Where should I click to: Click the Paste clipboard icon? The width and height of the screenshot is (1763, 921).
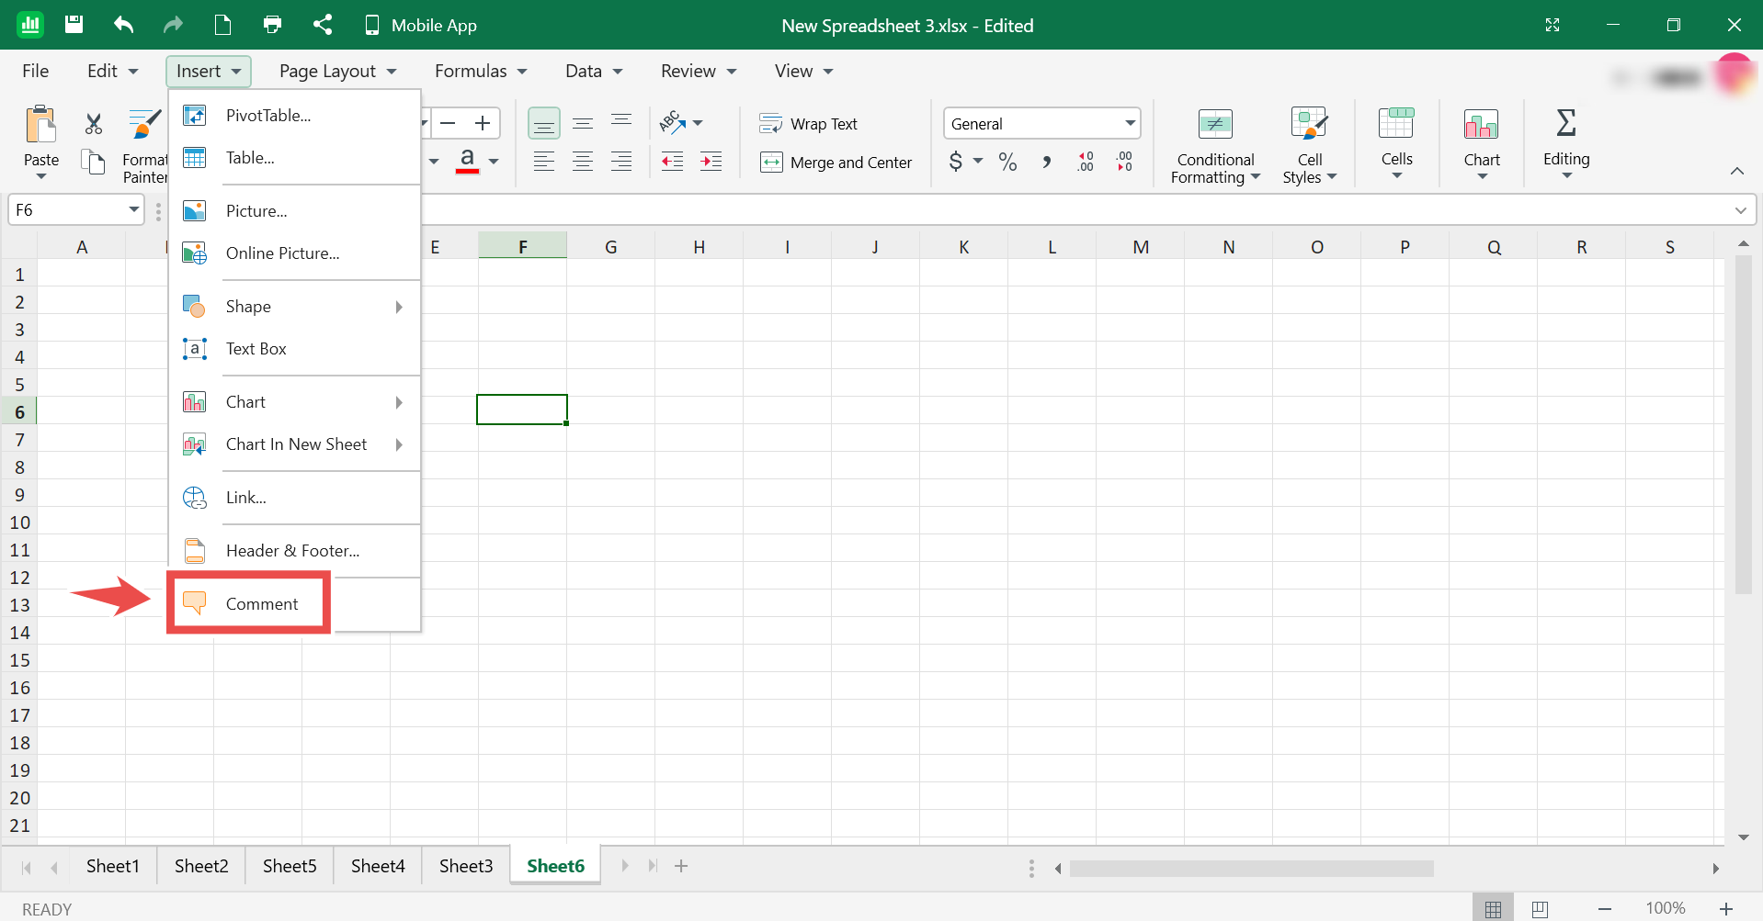[41, 125]
